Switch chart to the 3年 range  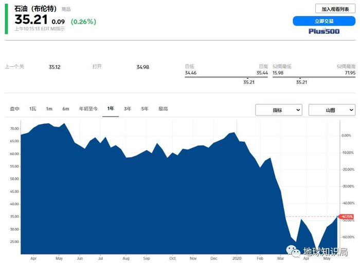click(x=128, y=109)
